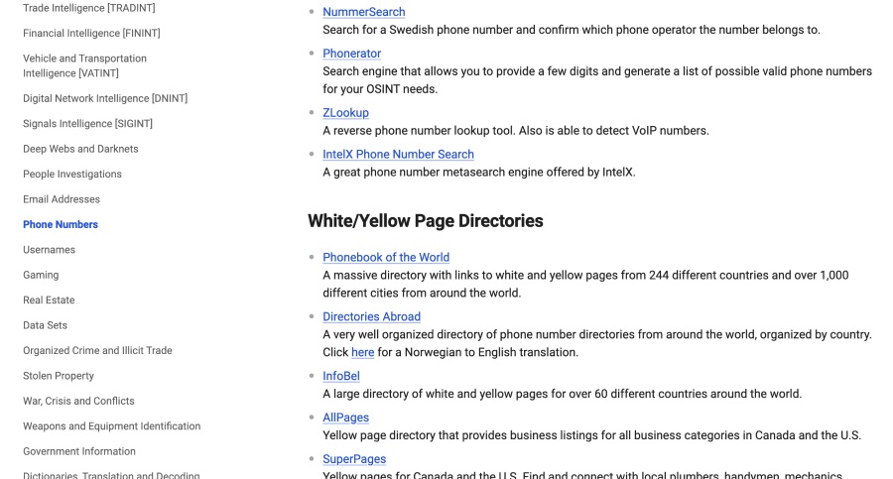Image resolution: width=893 pixels, height=479 pixels.
Task: Follow the NummerSearch link
Action: tap(364, 12)
